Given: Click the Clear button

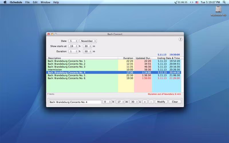Looking at the screenshot, I should point(175,102).
